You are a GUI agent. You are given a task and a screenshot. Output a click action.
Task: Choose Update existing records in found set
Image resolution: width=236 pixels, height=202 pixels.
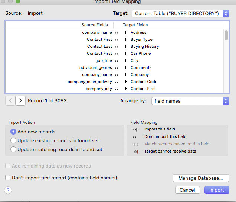coord(14,140)
